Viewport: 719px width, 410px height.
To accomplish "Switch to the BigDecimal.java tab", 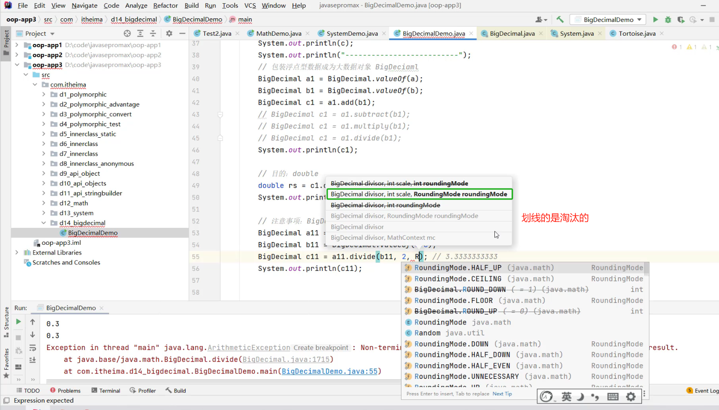I will tap(512, 33).
